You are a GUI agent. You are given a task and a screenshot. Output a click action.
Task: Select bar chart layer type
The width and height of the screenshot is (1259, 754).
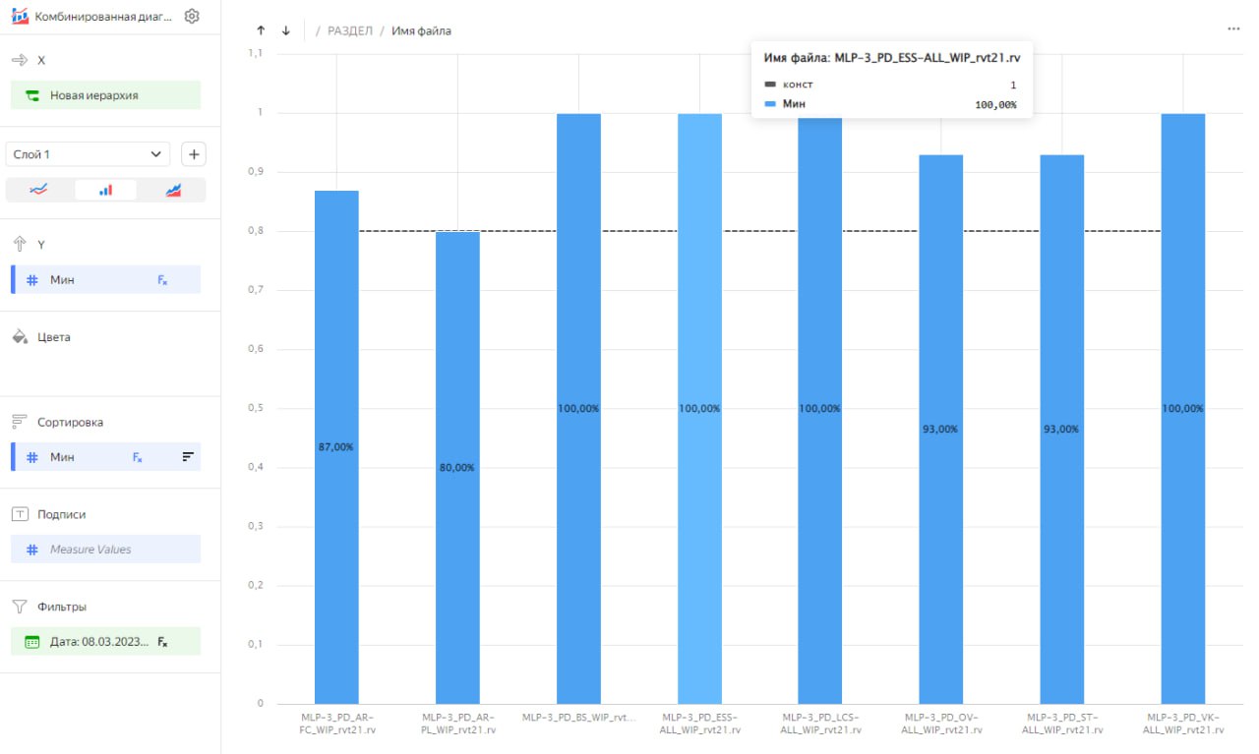tap(105, 190)
